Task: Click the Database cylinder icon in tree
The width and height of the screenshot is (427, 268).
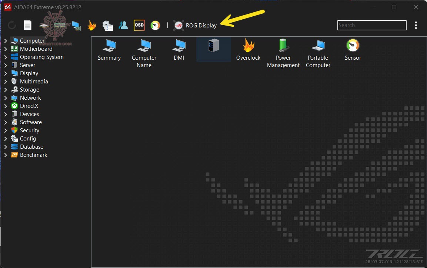Action: coord(14,147)
